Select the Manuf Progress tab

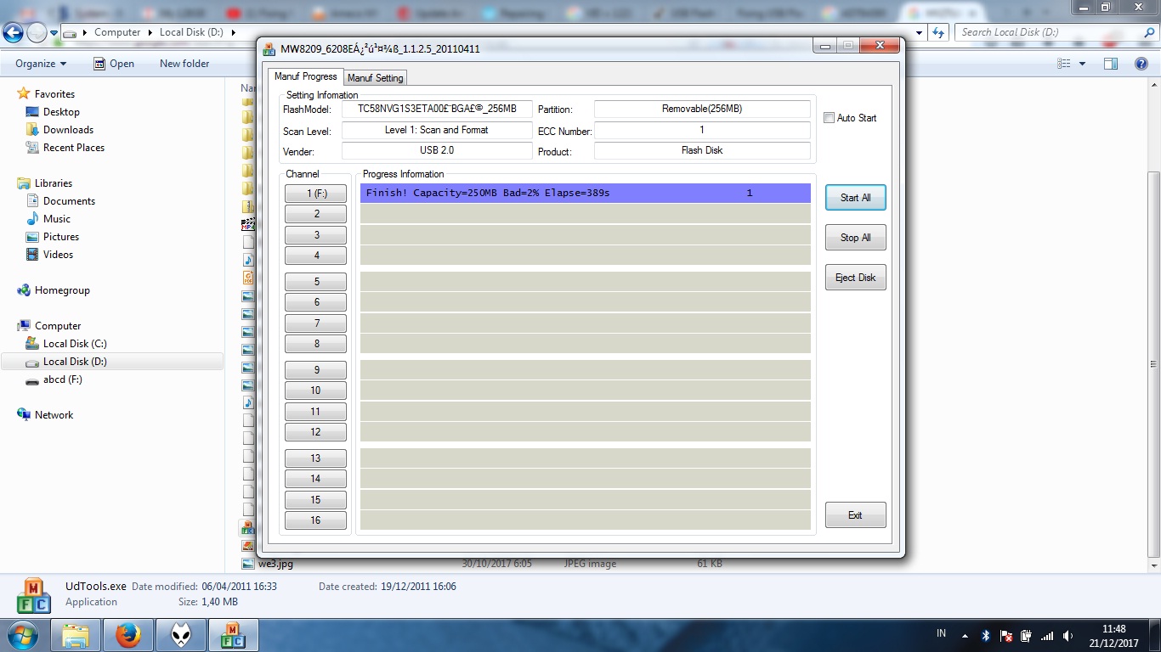(305, 76)
